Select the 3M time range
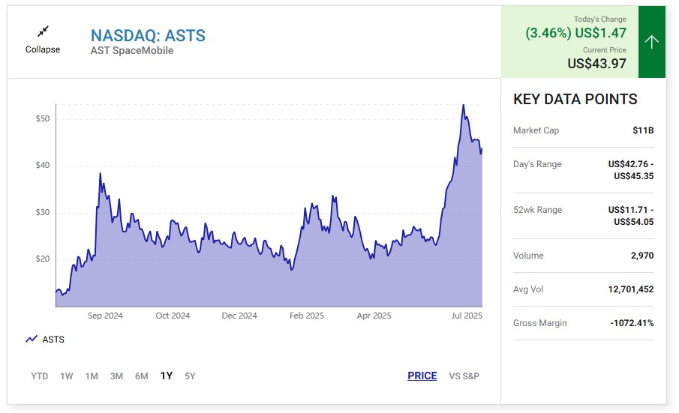Viewport: 679px width, 413px height. click(x=116, y=376)
